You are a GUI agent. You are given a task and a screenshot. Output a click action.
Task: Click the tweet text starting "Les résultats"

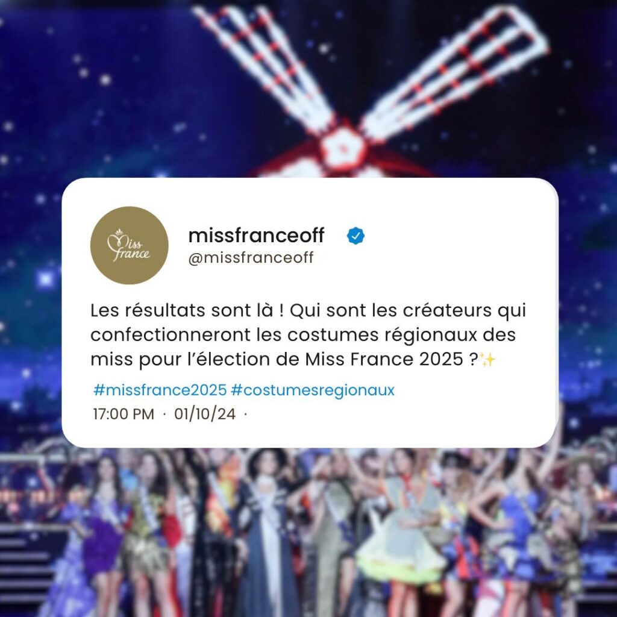tap(308, 335)
